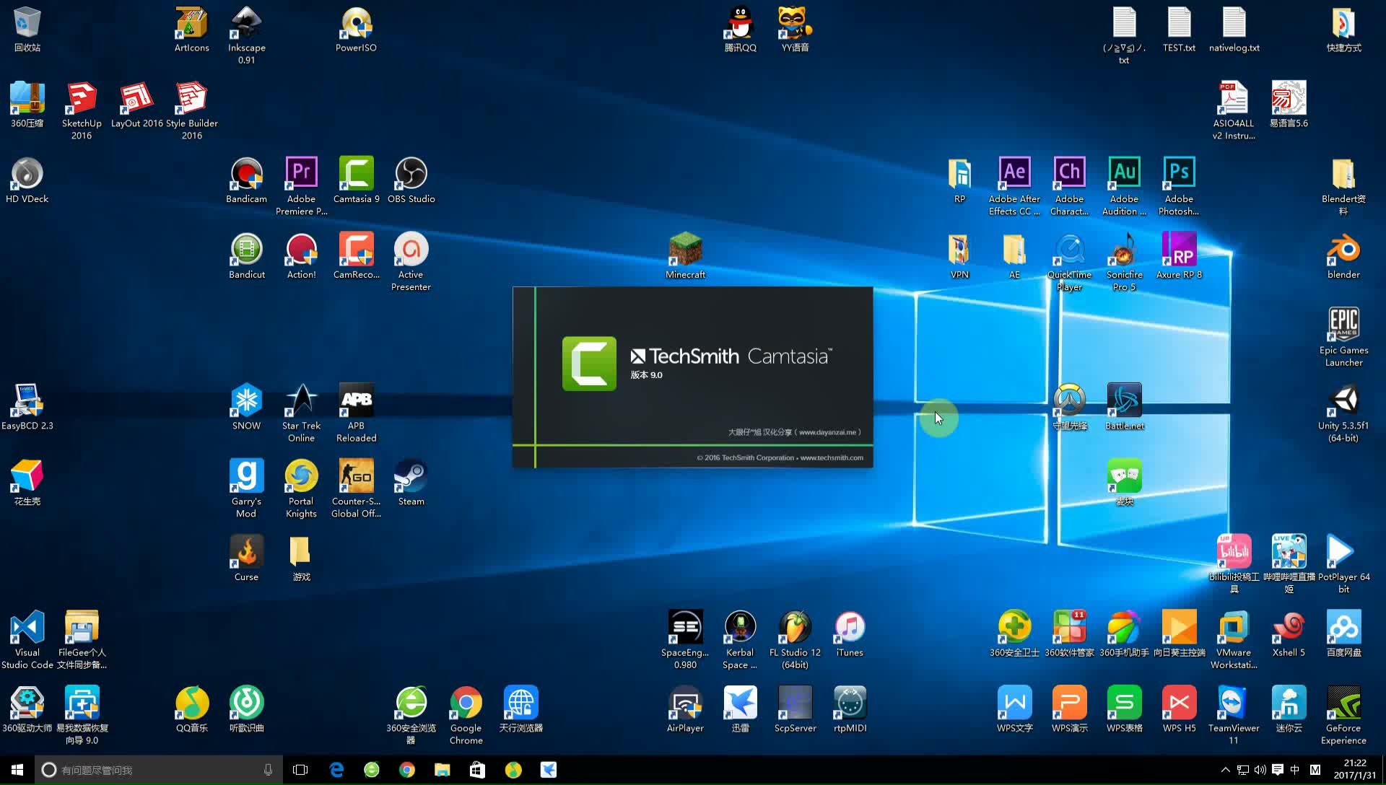The image size is (1386, 785).
Task: Open the taskbar clock showing 21:22
Action: click(1355, 769)
